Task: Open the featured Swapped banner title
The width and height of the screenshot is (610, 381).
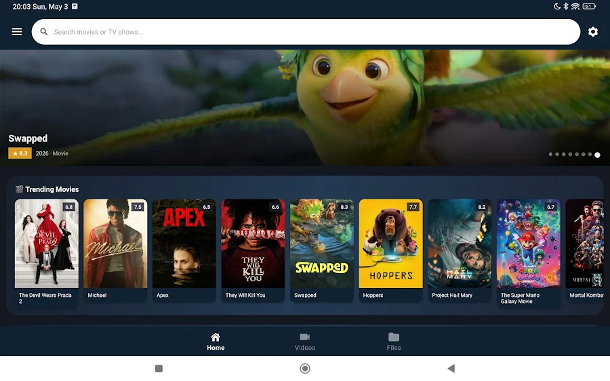Action: [28, 138]
